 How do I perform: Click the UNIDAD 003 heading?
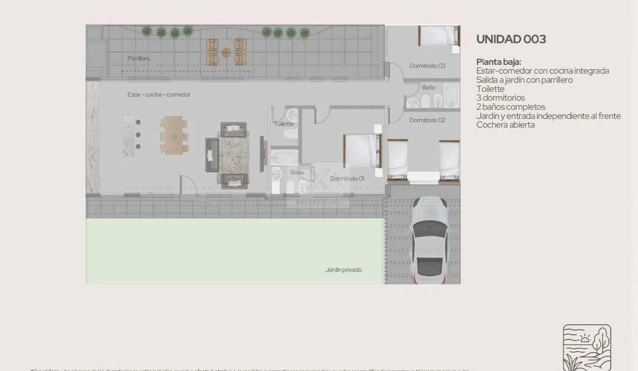[511, 39]
